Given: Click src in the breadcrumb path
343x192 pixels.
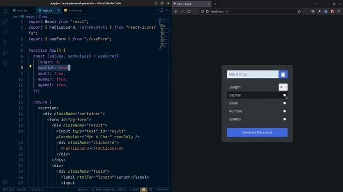Looking at the screenshot, I should tap(16, 17).
